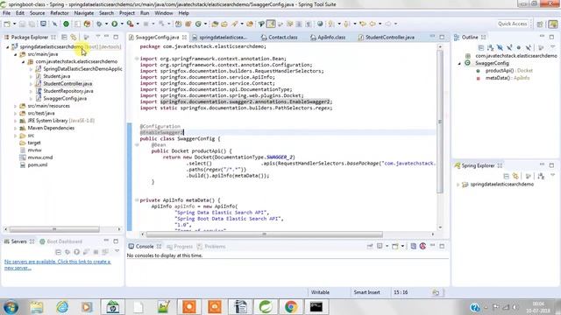
Task: Expand Maven Dependencies in Package Explorer
Action: tap(16, 129)
